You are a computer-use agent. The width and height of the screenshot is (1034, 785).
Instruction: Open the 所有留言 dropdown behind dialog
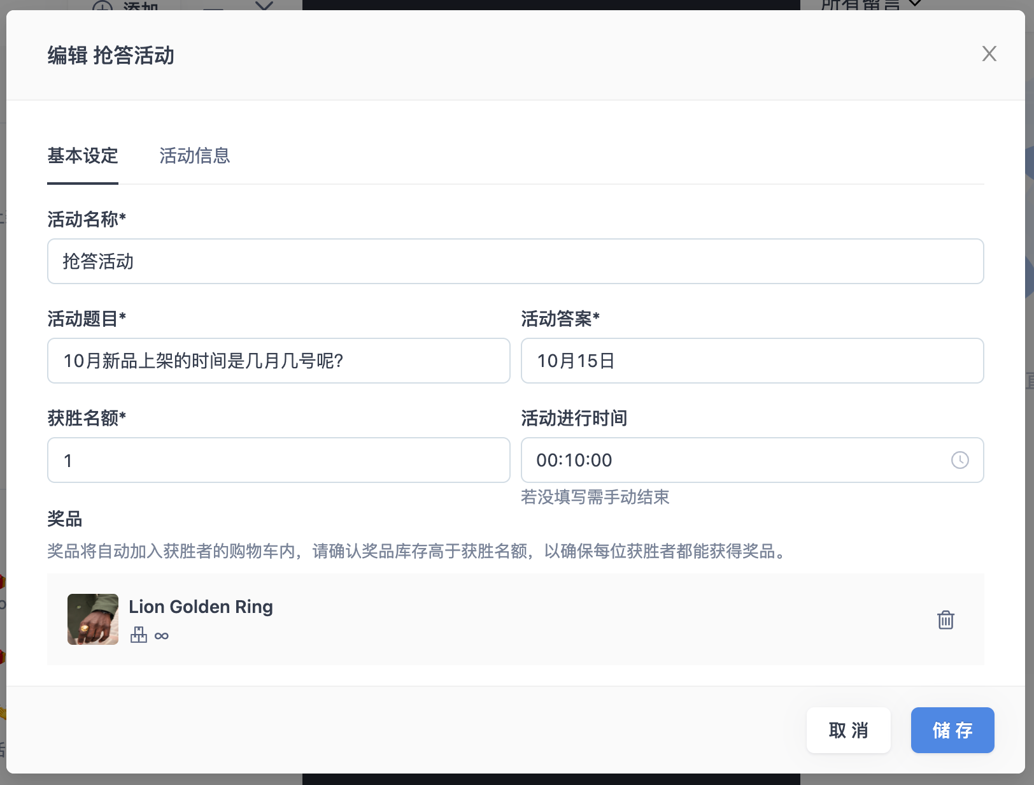[870, 4]
